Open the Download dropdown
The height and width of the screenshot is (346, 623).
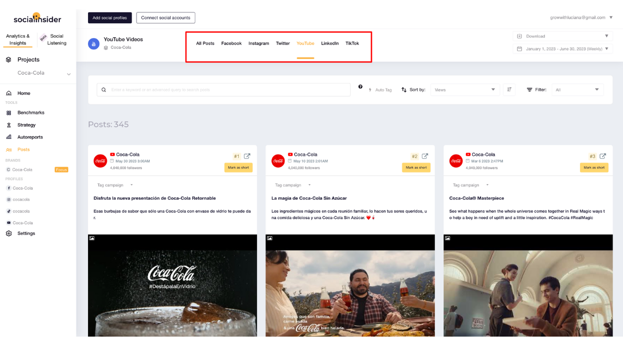point(563,36)
